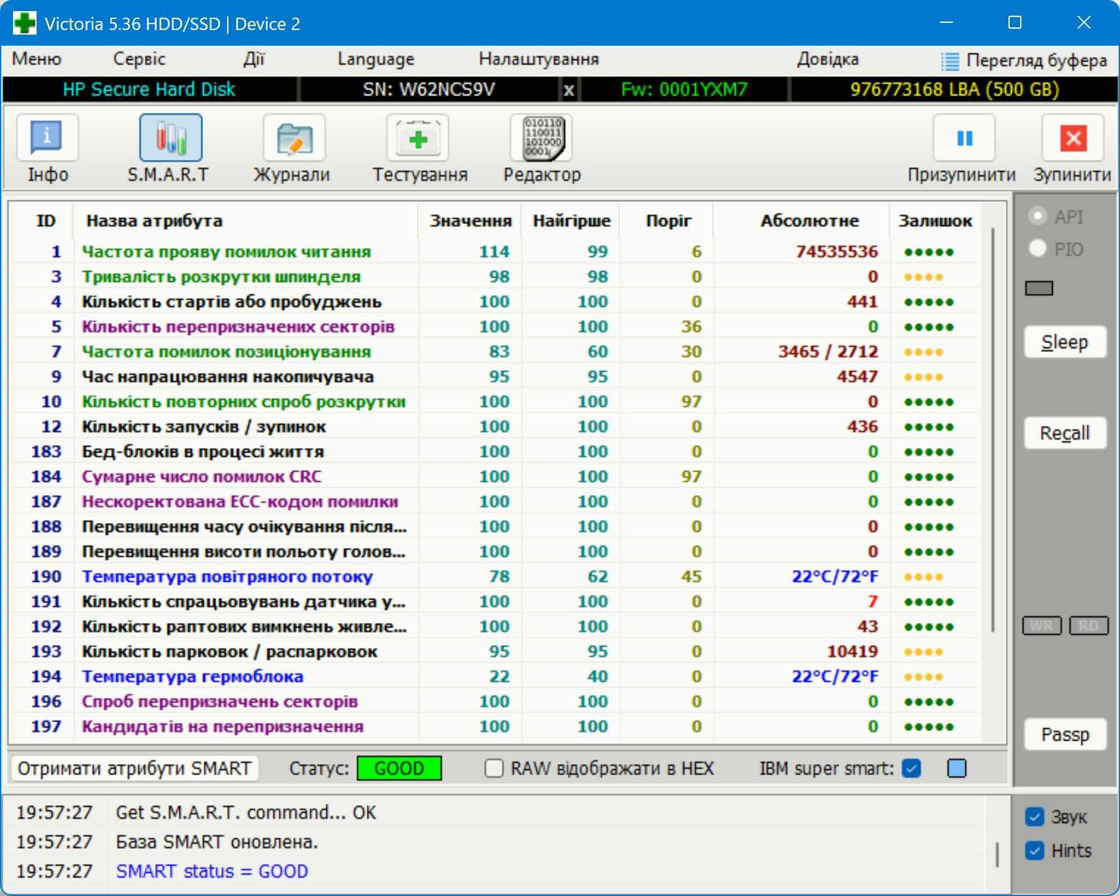Click absolute value 3465 / 2712

coord(828,351)
